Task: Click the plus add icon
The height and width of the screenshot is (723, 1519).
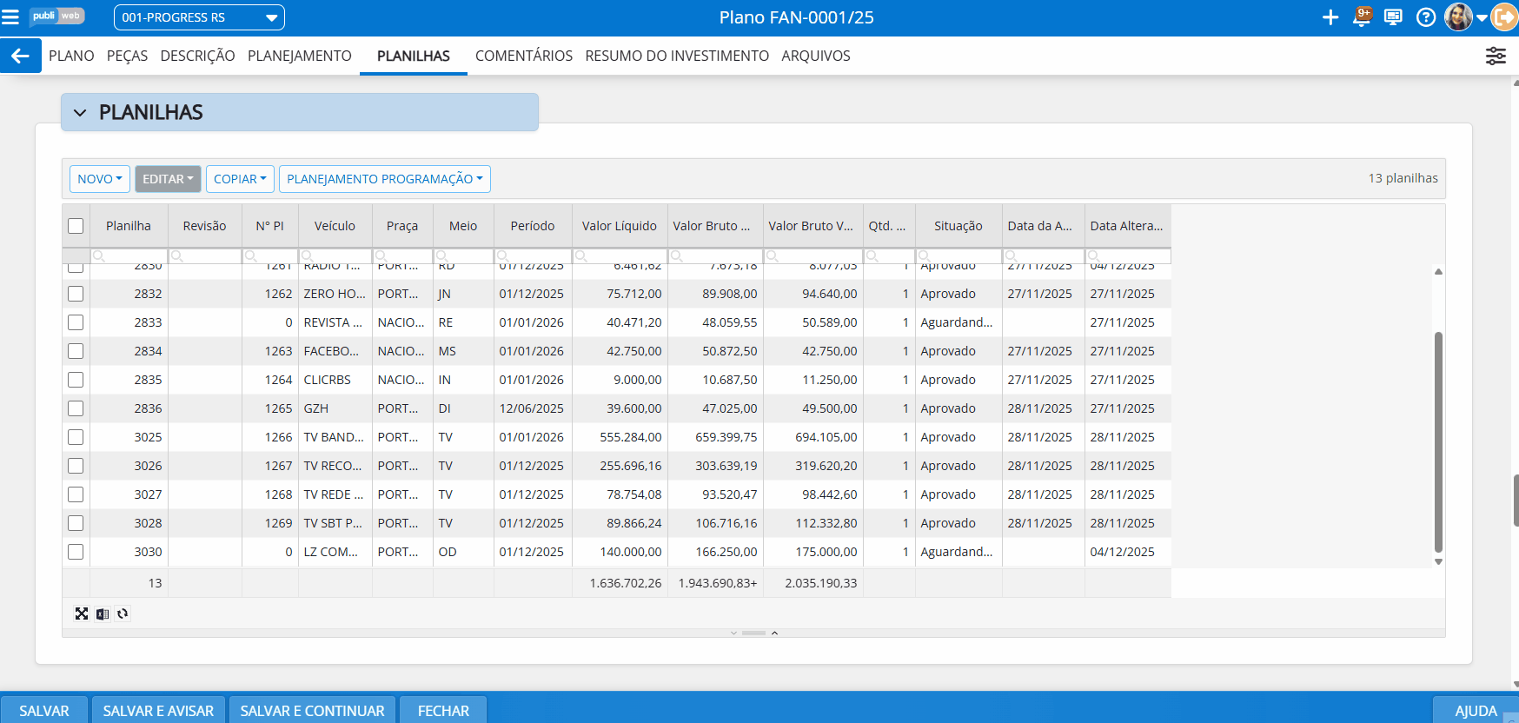Action: (1330, 17)
